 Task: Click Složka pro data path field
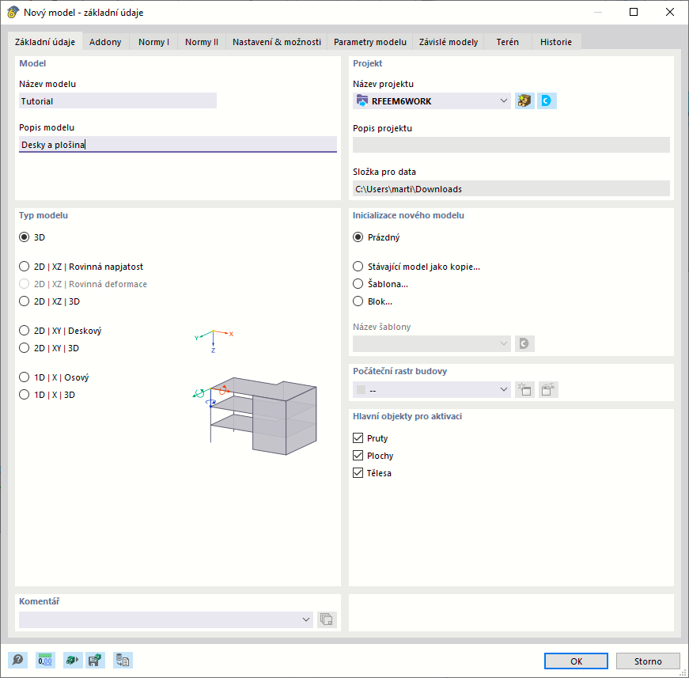[511, 189]
